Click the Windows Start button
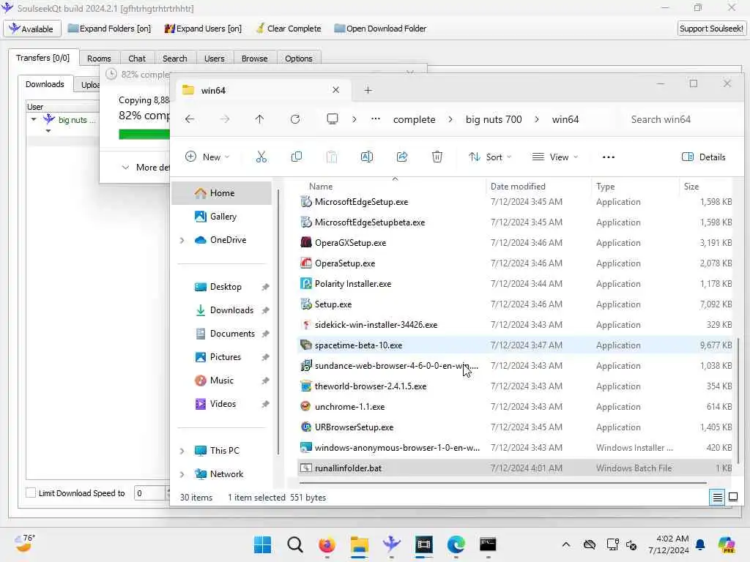The width and height of the screenshot is (750, 562). (263, 544)
